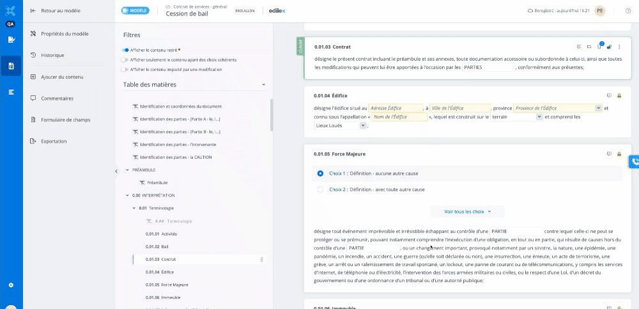Open the settings gear in left rail
This screenshot has height=309, width=639.
(11, 285)
